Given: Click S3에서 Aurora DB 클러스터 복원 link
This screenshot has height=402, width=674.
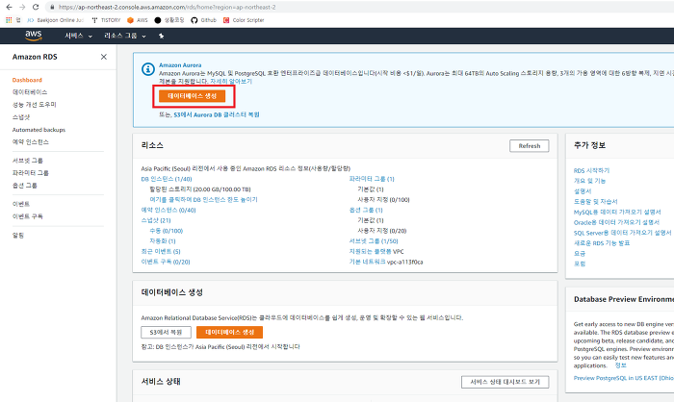Looking at the screenshot, I should (217, 114).
